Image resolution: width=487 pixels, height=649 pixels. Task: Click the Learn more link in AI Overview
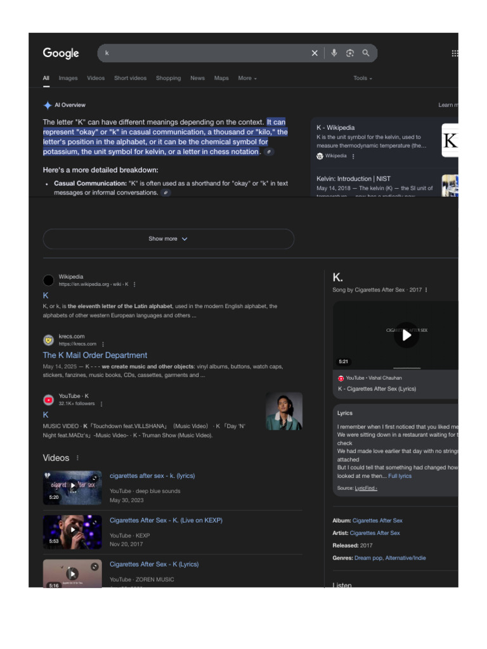pyautogui.click(x=448, y=105)
